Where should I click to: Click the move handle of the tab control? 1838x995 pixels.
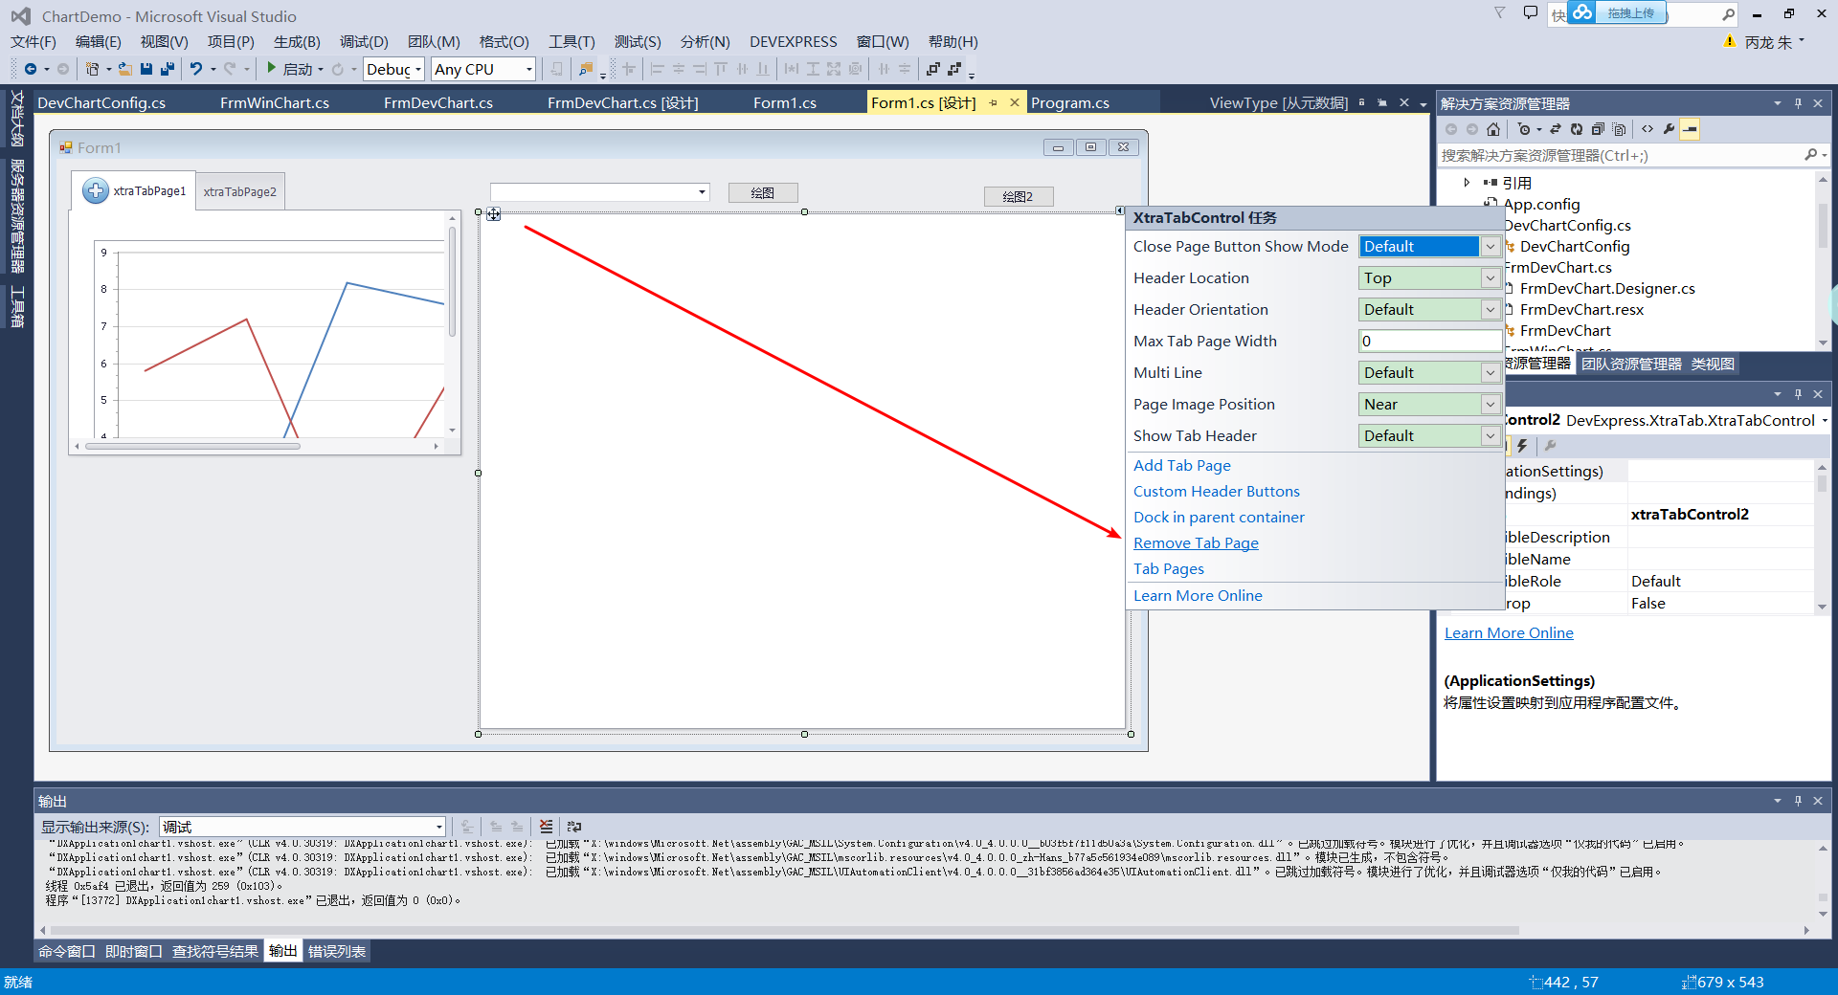coord(494,214)
